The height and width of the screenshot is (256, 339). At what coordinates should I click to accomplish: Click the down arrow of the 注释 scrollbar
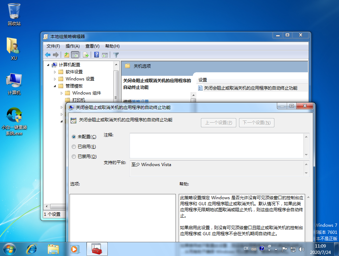point(306,154)
